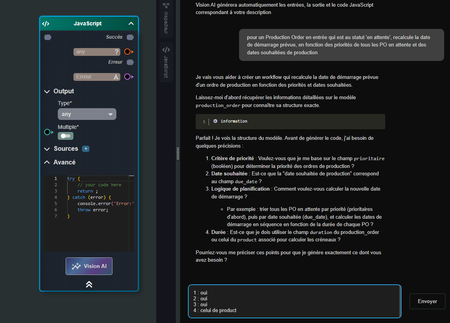The width and height of the screenshot is (450, 323).
Task: Collapse the JavaScript node with header chevron
Action: pos(131,23)
